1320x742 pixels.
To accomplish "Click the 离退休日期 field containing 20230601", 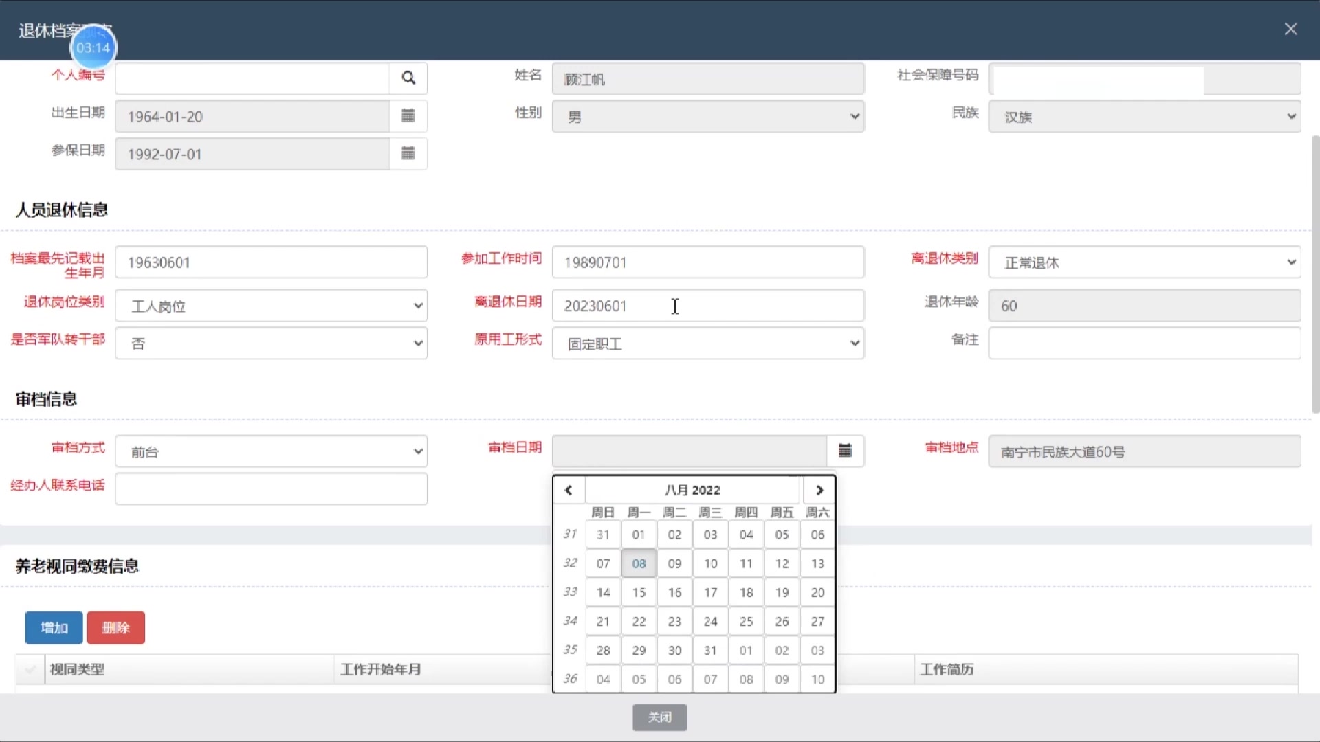I will tap(708, 306).
